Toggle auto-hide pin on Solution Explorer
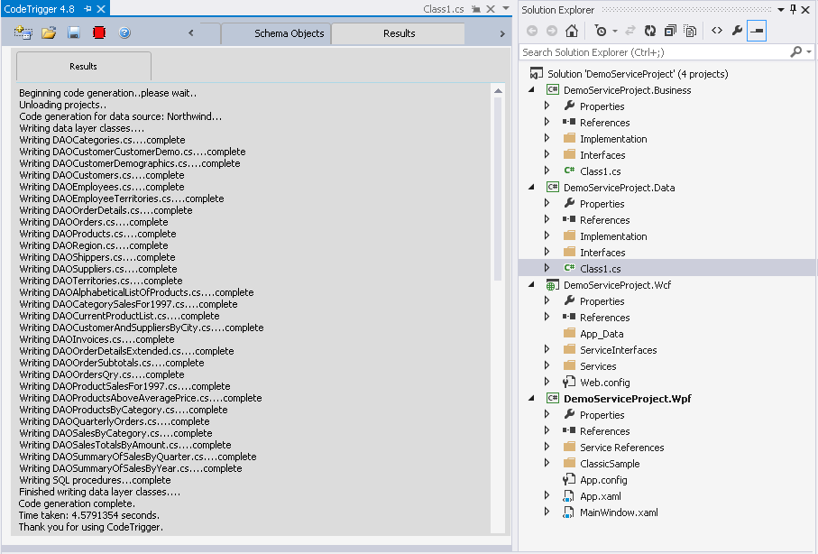Viewport: 818px width, 554px height. click(793, 9)
